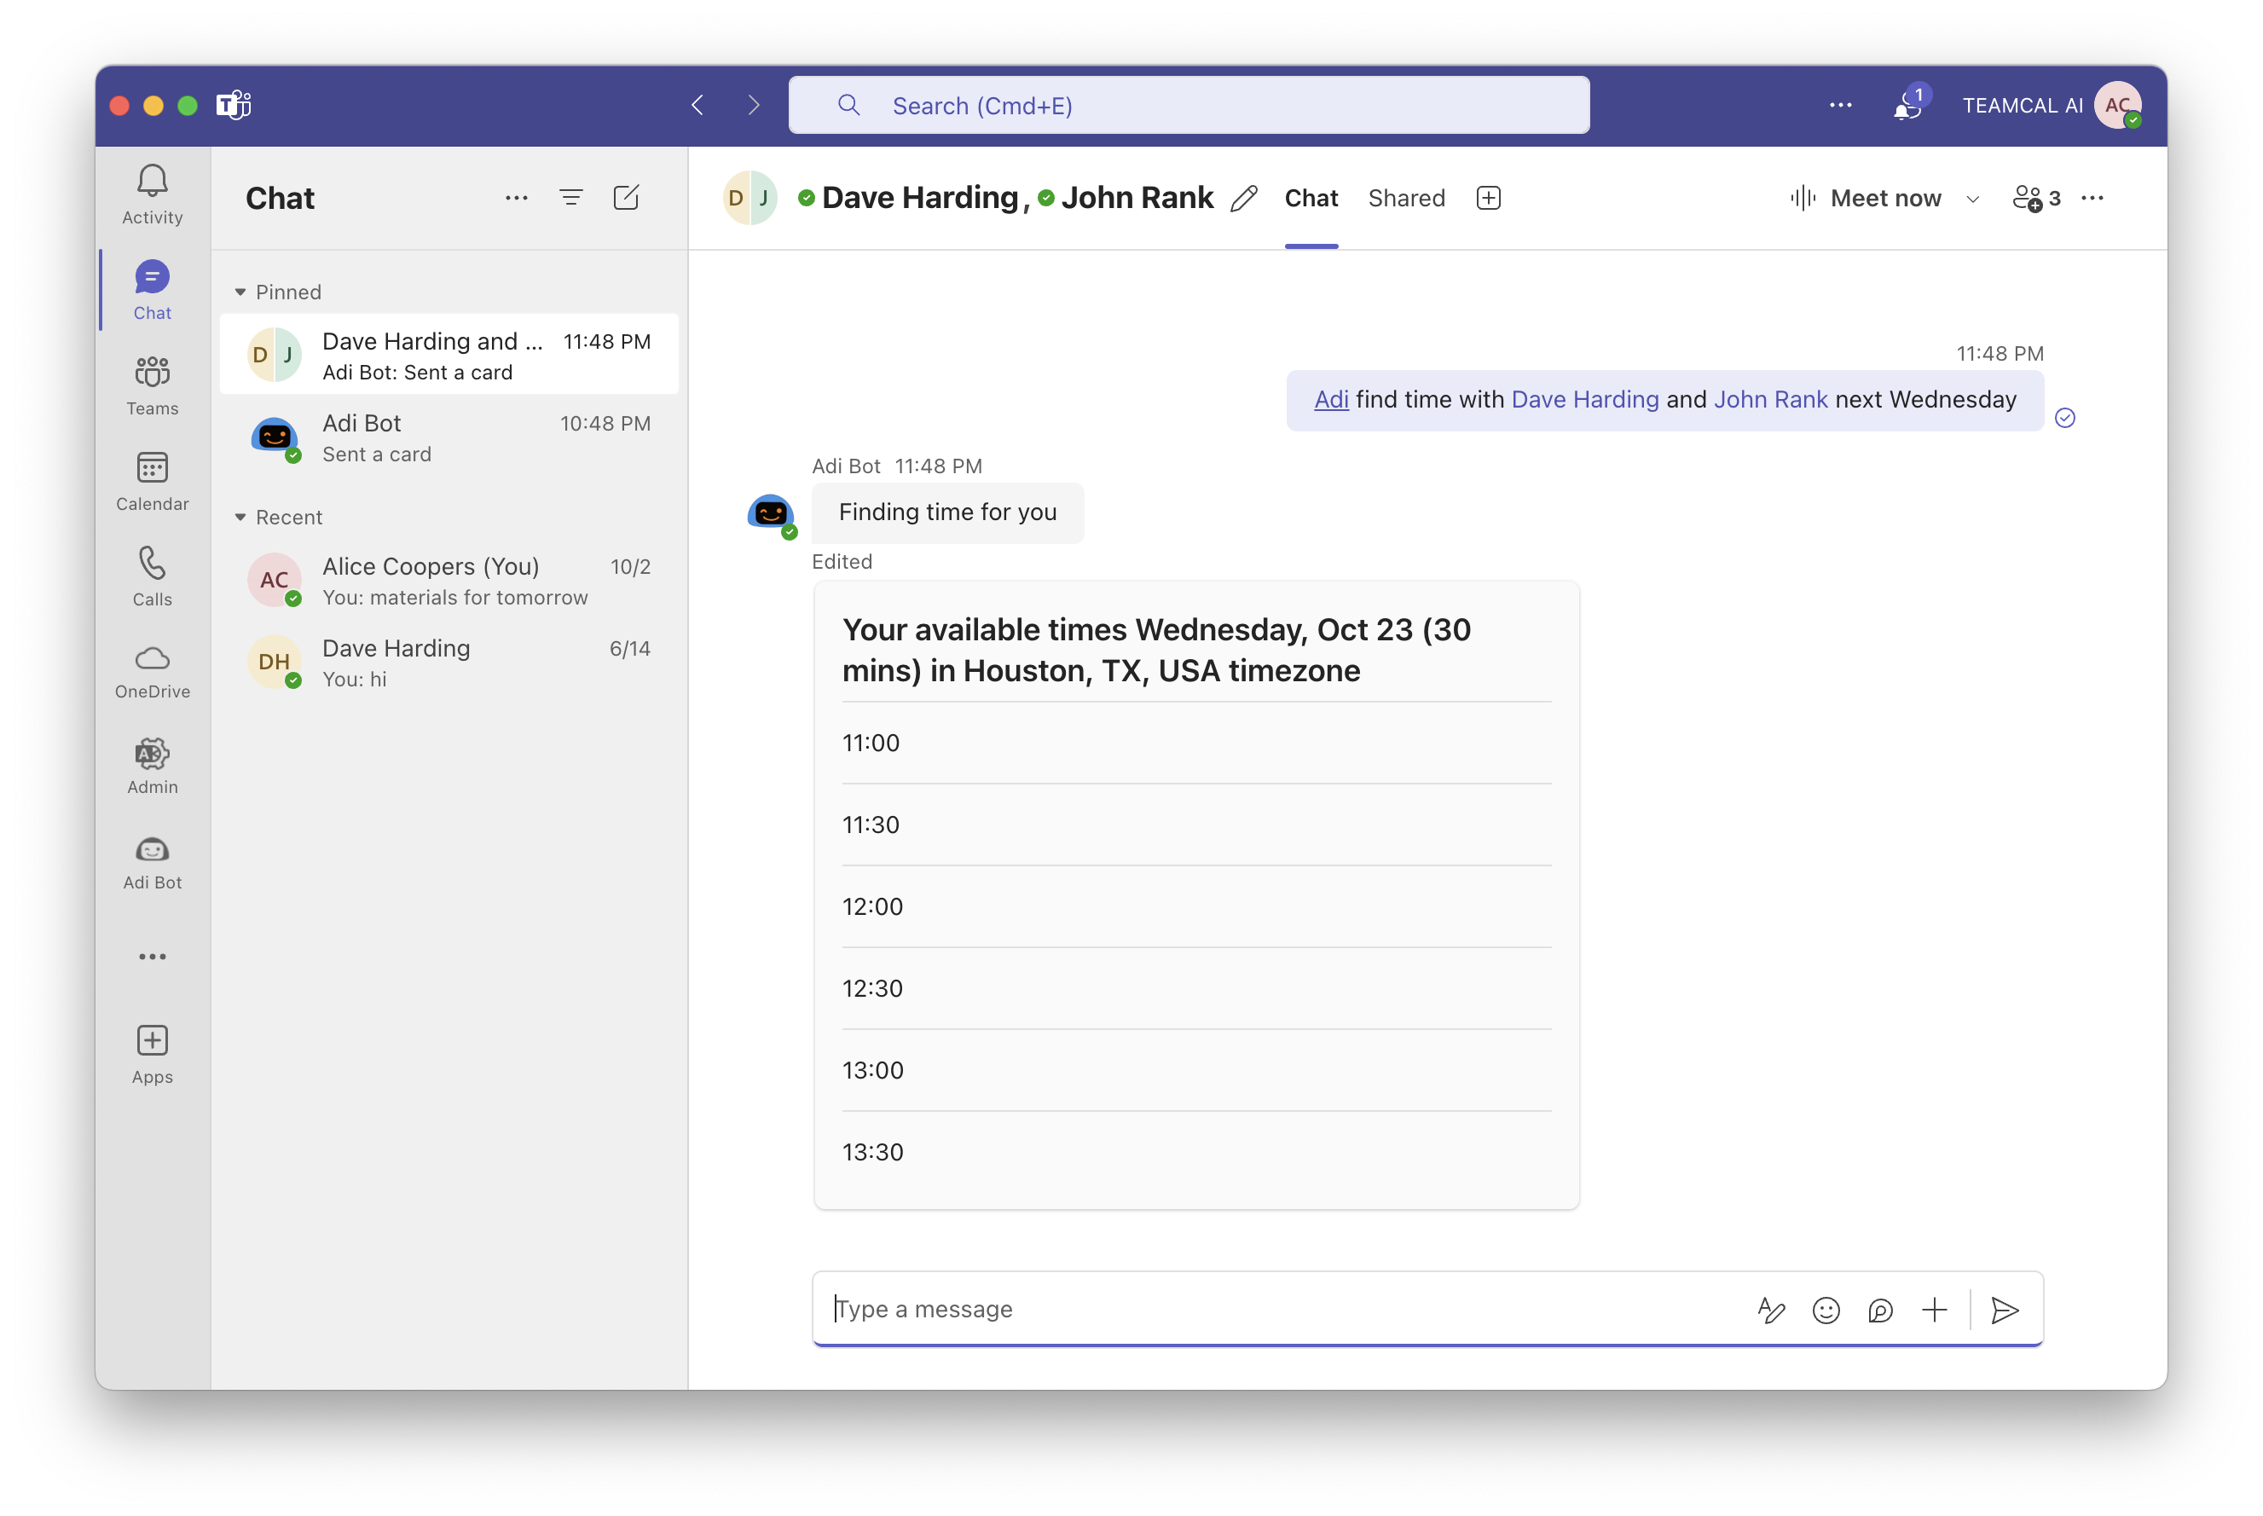This screenshot has height=1516, width=2263.
Task: Open the chat list filter icon
Action: (571, 198)
